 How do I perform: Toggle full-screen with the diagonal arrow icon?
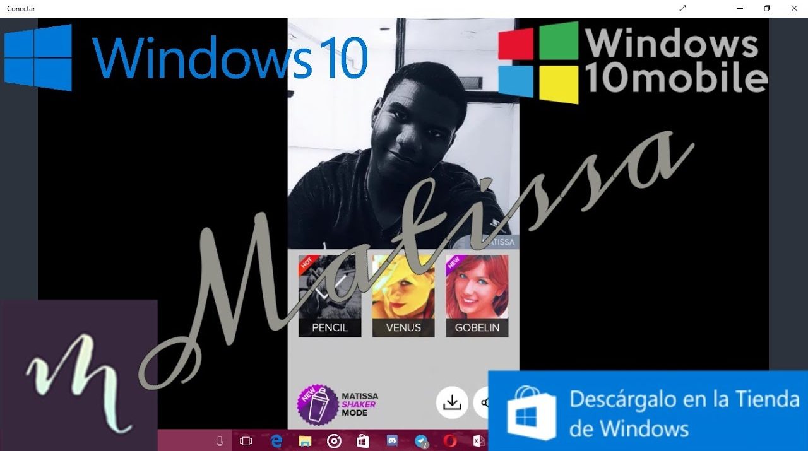682,8
